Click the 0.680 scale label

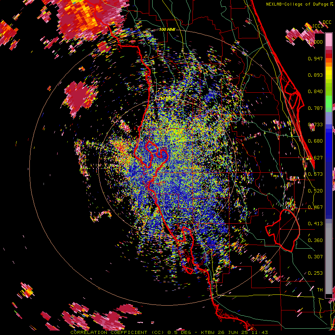[315, 141]
